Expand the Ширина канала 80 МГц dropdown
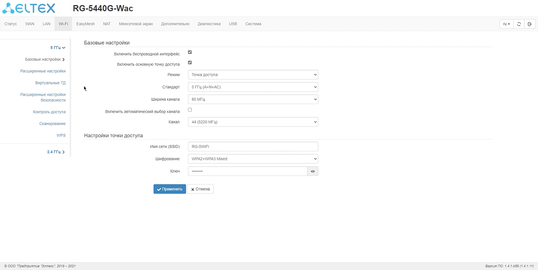 (x=253, y=99)
